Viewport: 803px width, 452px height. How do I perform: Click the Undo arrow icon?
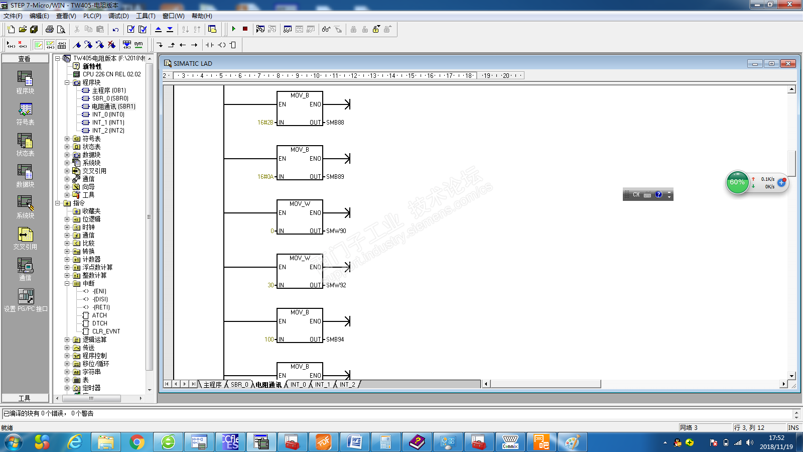coord(116,29)
